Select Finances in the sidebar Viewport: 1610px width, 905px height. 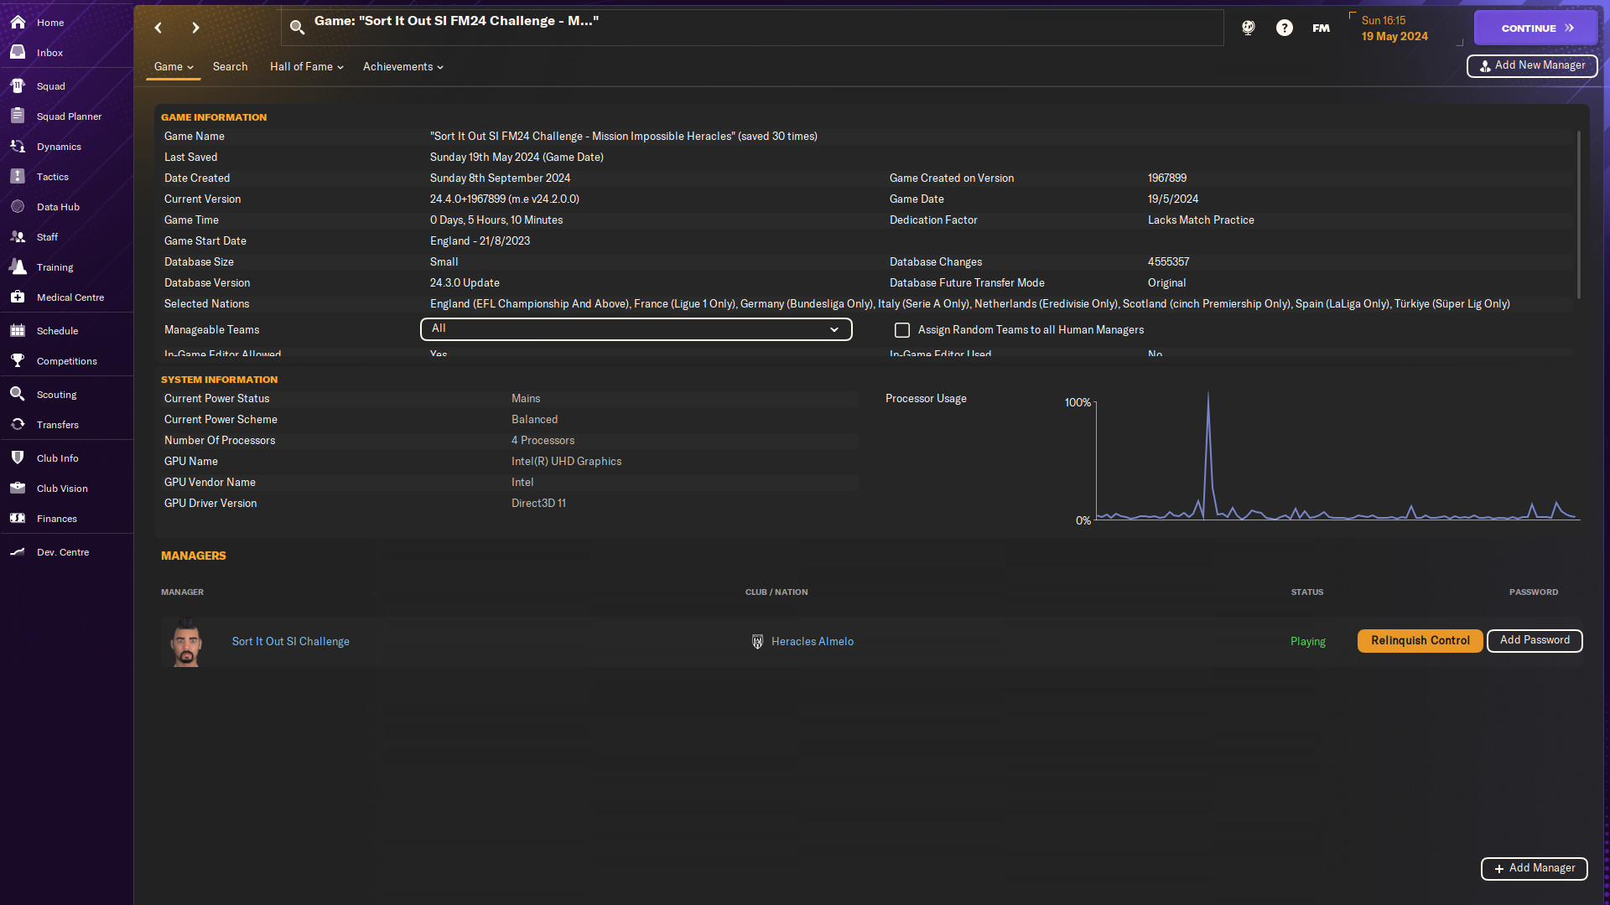(67, 519)
